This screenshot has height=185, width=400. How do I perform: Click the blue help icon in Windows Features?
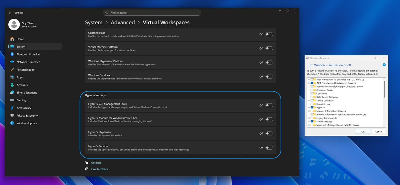coord(384,65)
